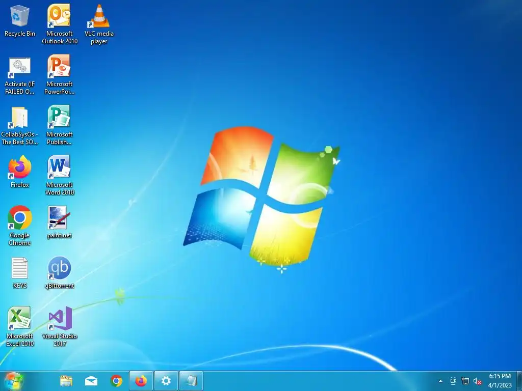The width and height of the screenshot is (522, 391).
Task: Show hidden system tray icons
Action: click(x=441, y=381)
